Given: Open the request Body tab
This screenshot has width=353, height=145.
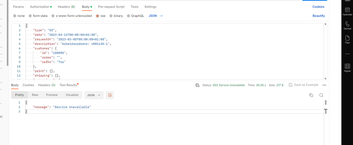Looking at the screenshot, I should click(87, 7).
